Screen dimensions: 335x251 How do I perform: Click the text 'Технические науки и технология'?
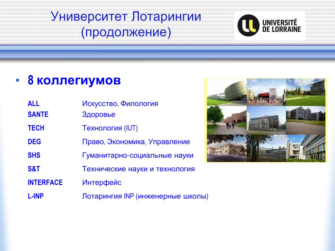coord(138,169)
